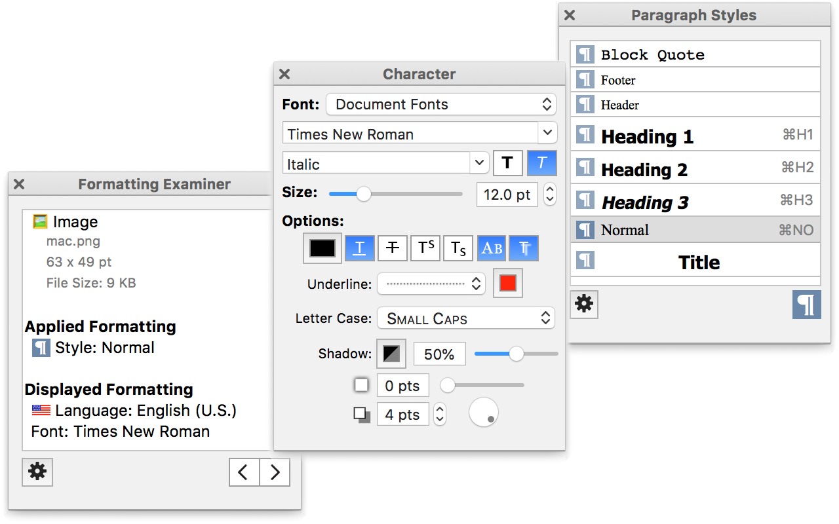Open the Font source dropdown showing Document Fonts
Image resolution: width=839 pixels, height=524 pixels.
(440, 104)
